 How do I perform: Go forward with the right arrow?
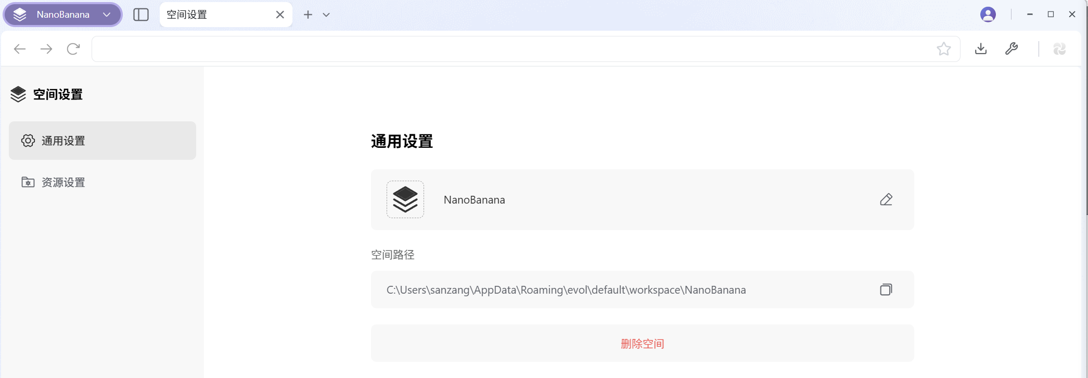pyautogui.click(x=46, y=49)
